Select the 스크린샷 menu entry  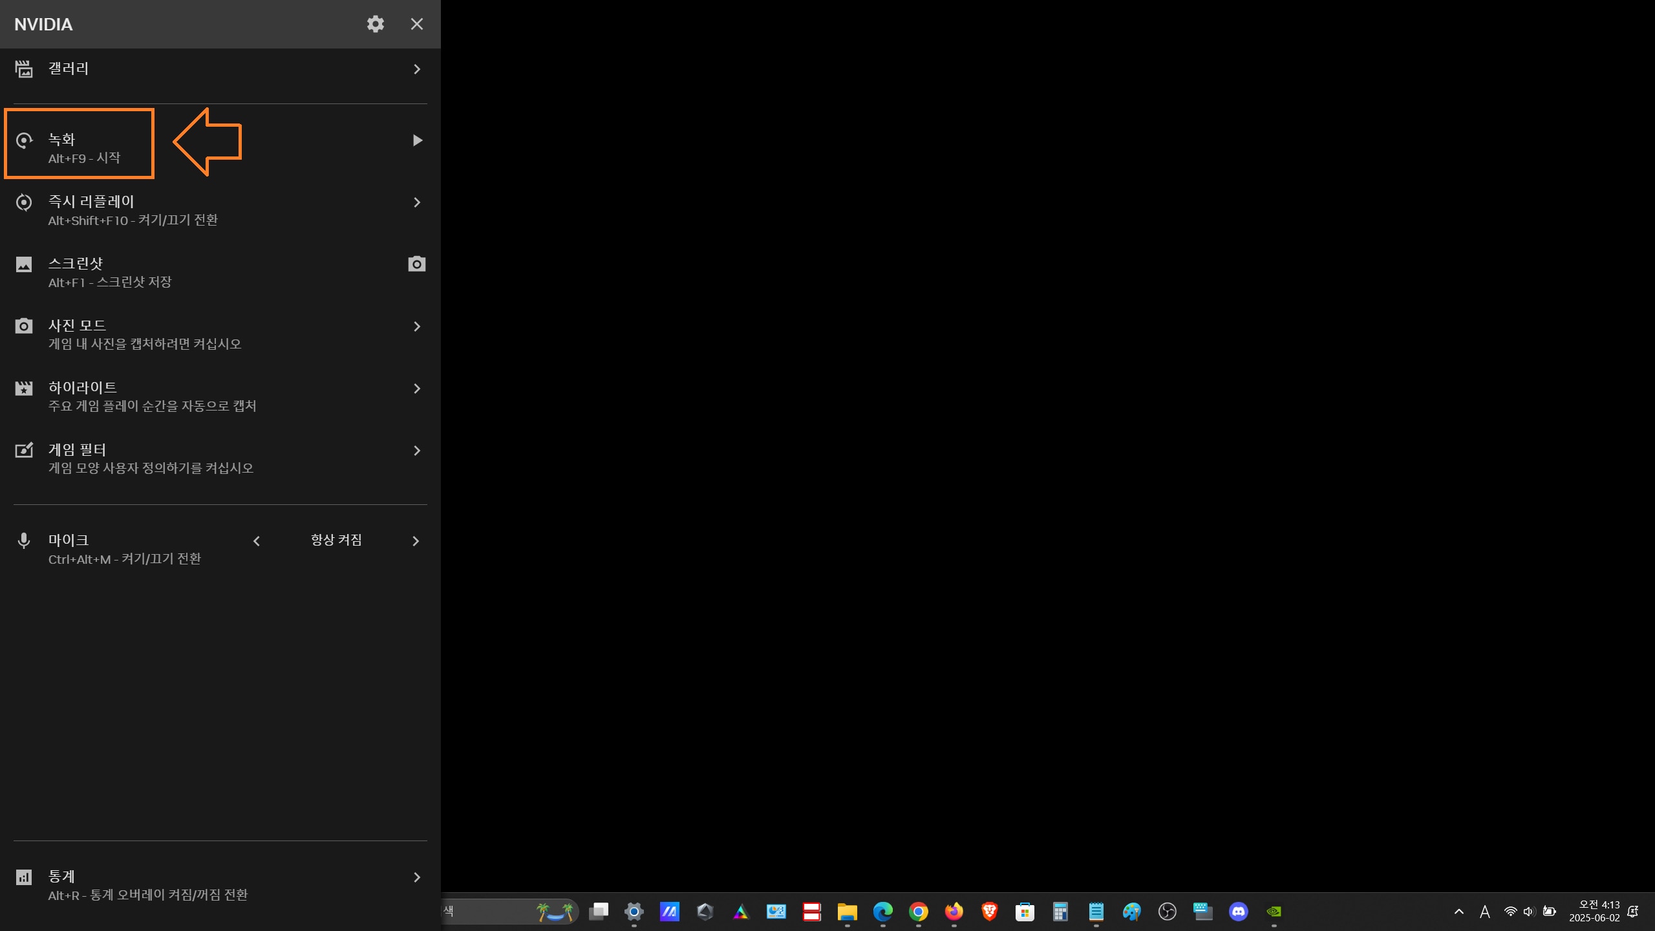pyautogui.click(x=220, y=272)
